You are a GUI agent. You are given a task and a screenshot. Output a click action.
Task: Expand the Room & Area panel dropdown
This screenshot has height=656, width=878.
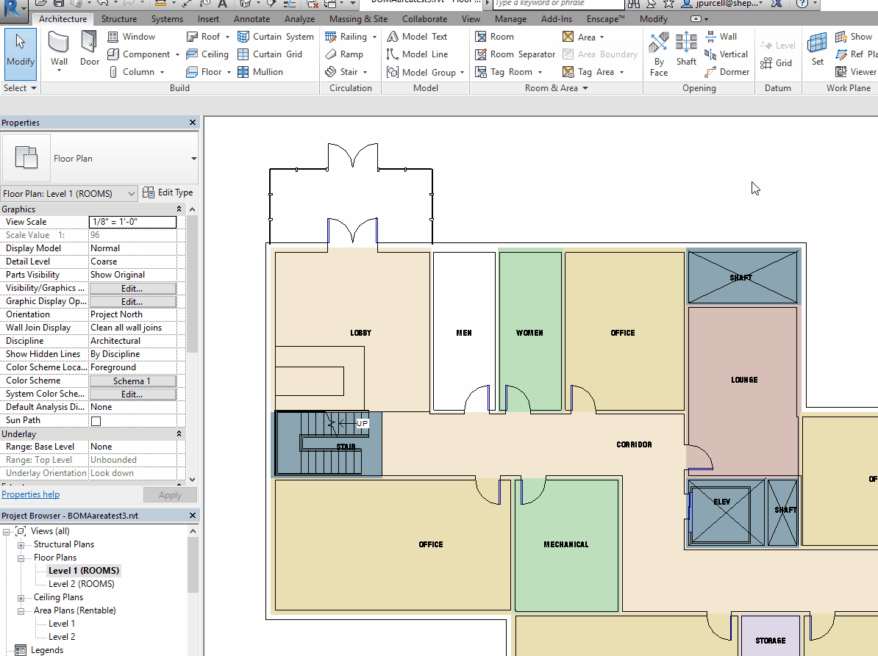(x=585, y=88)
